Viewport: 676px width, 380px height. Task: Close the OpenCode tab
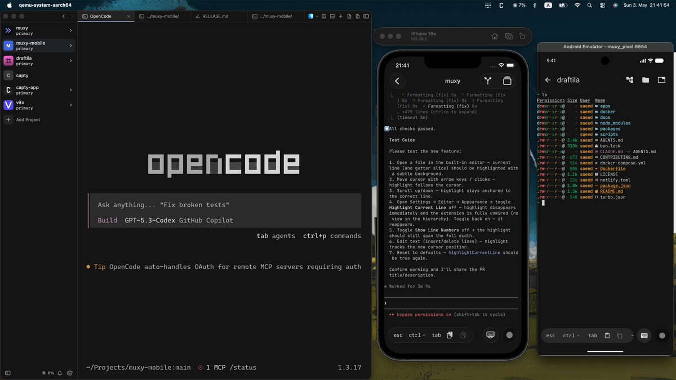click(128, 16)
